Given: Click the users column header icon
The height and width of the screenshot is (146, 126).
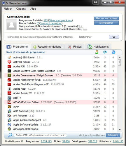Looking at the screenshot, I should click(x=97, y=52).
